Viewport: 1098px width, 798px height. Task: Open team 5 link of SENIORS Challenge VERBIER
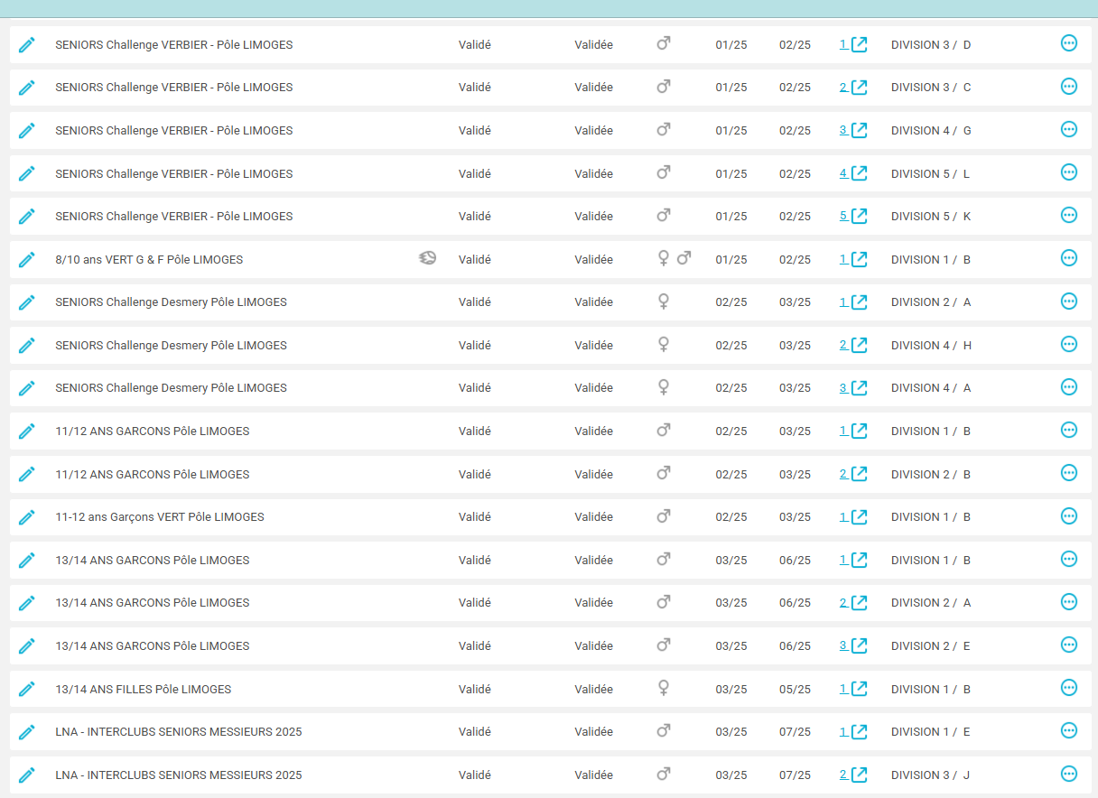tap(852, 217)
